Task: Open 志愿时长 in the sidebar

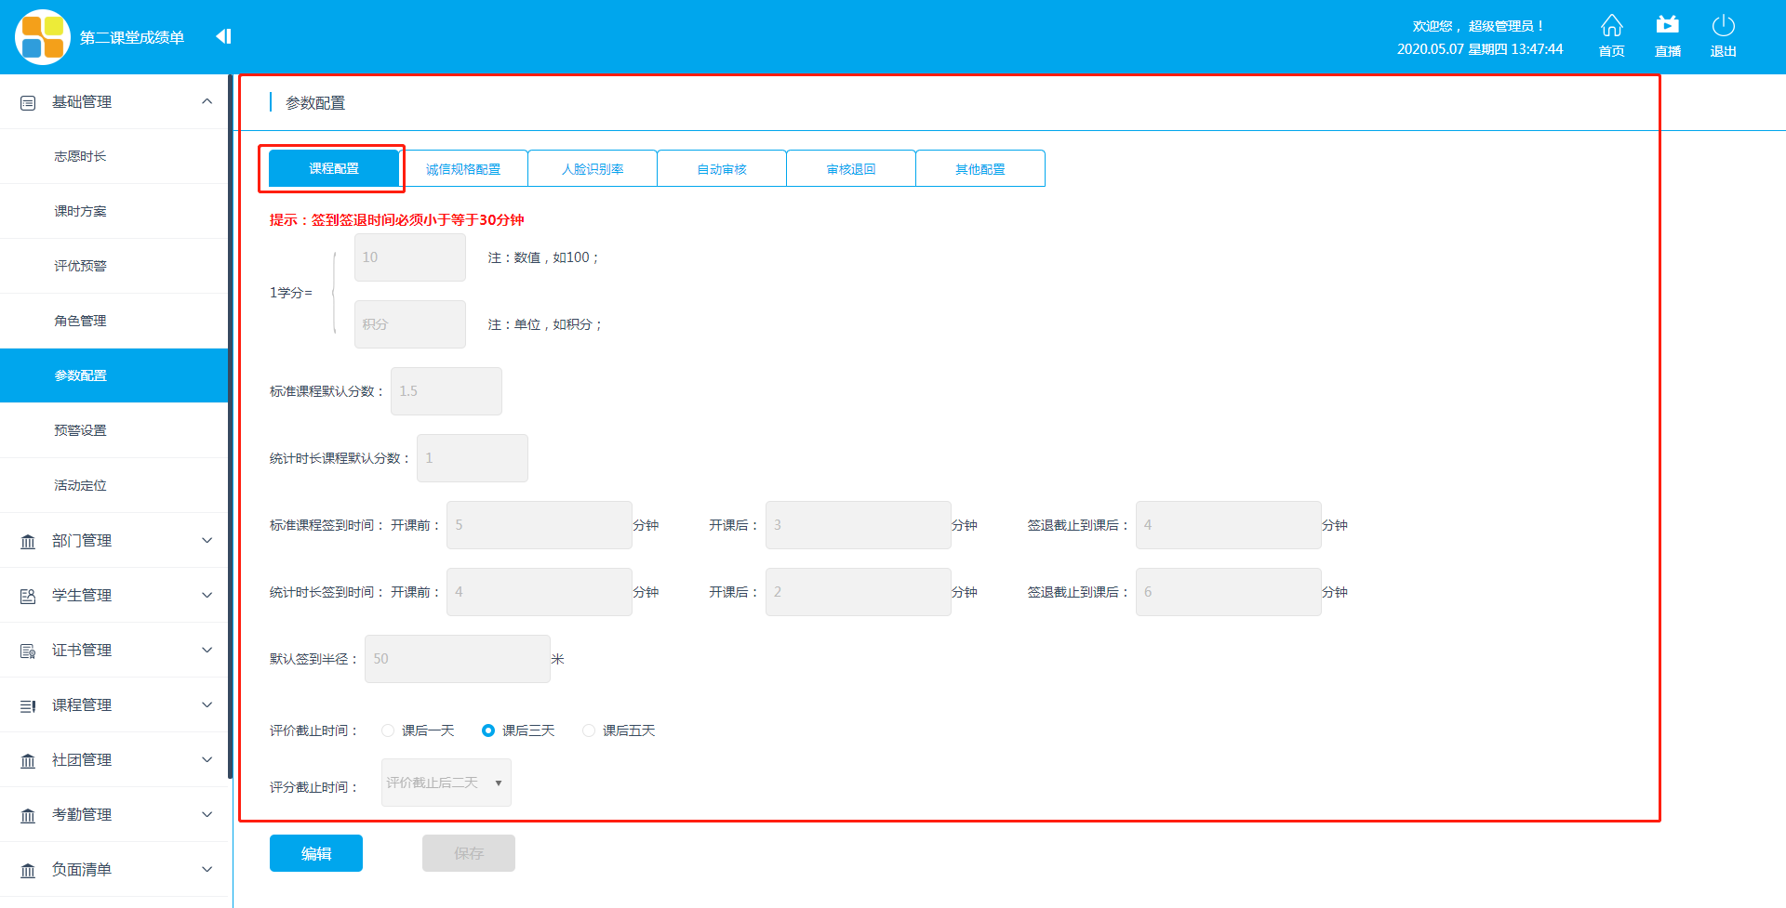Action: tap(113, 156)
